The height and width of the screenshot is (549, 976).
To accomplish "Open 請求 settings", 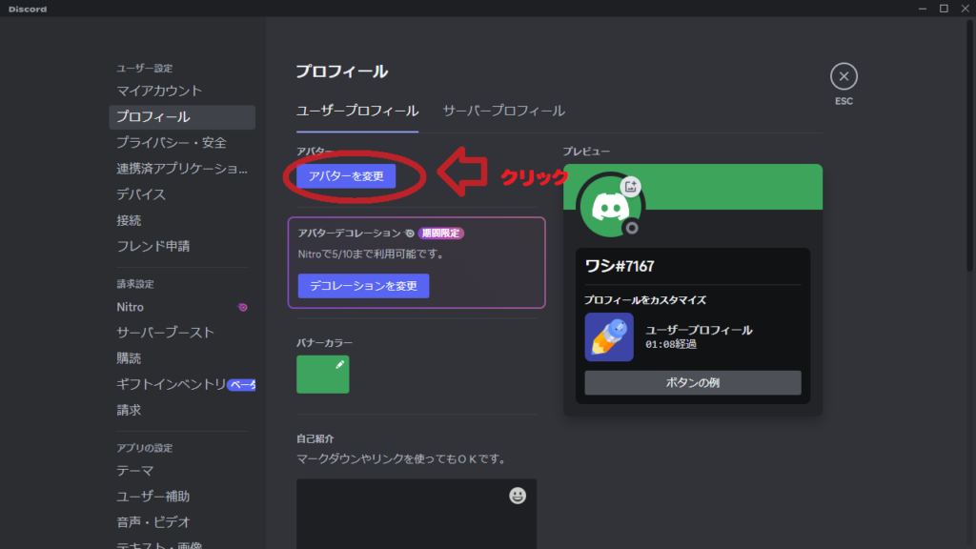I will [182, 410].
